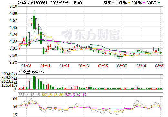
Task: Click the 03-31 date axis label
Action: (x=160, y=66)
